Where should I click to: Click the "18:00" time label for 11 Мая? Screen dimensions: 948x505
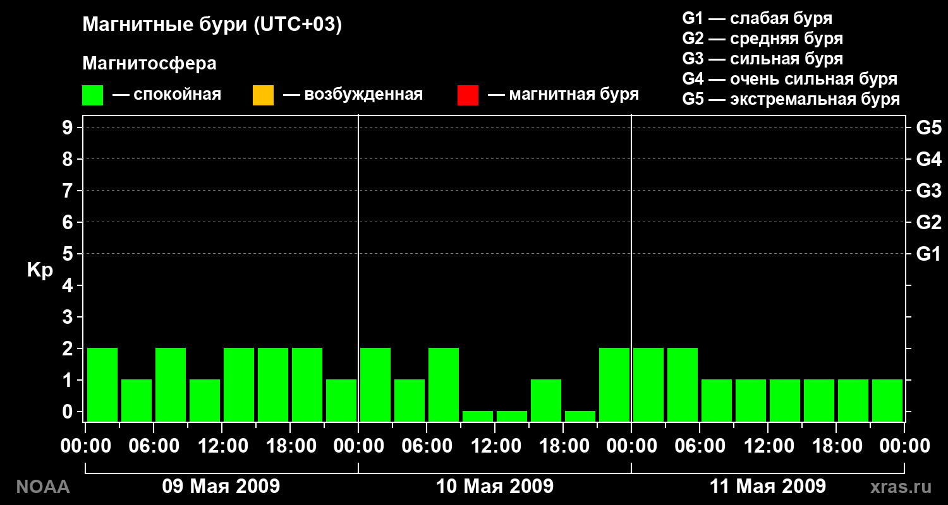836,446
